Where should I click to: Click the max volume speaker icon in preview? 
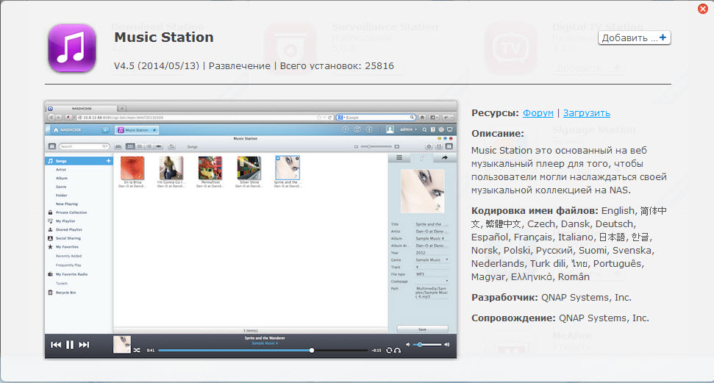(x=446, y=345)
